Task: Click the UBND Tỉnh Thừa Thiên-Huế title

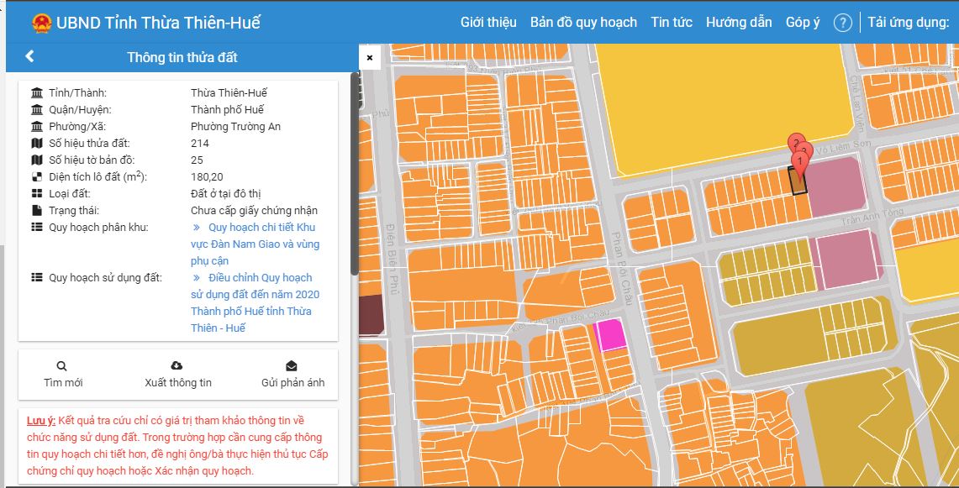Action: [x=158, y=23]
